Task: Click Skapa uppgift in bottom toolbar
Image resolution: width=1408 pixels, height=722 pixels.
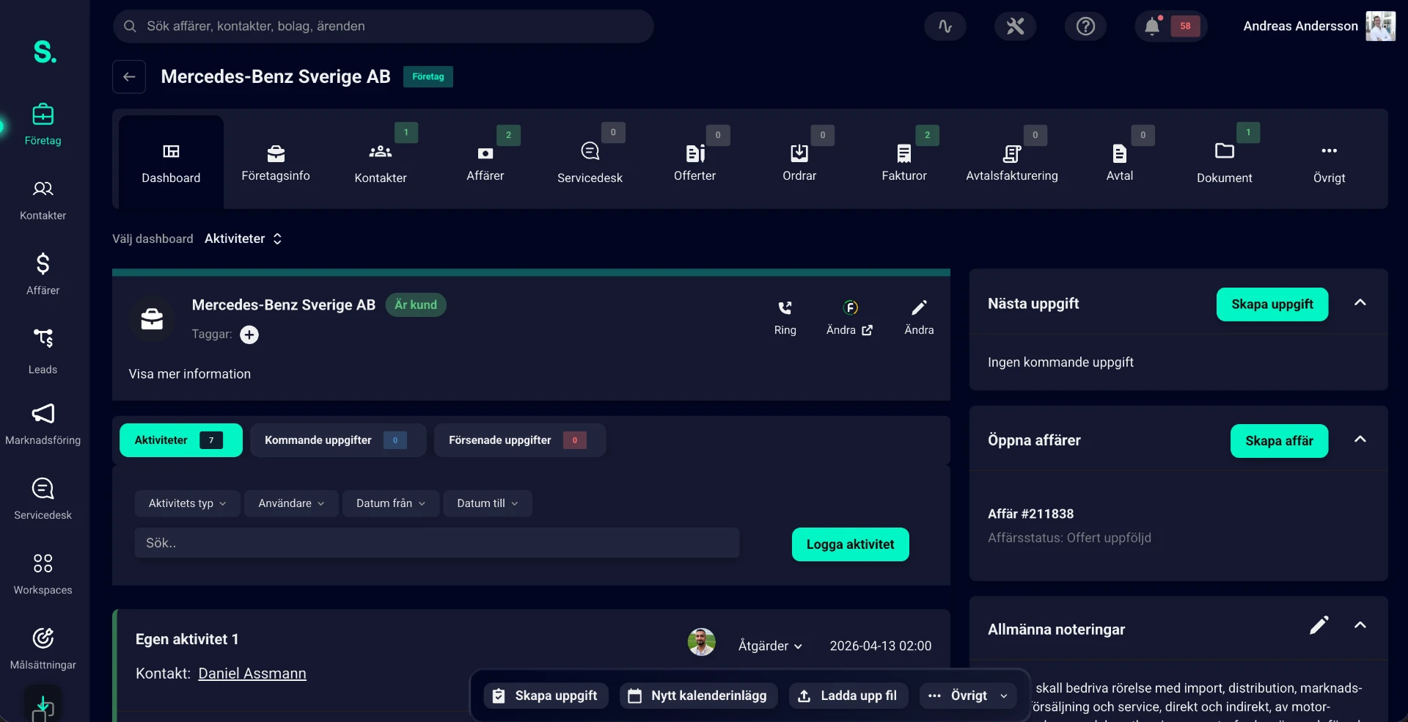Action: click(546, 696)
